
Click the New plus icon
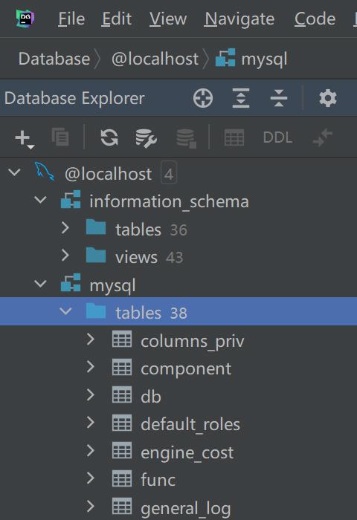coord(24,138)
